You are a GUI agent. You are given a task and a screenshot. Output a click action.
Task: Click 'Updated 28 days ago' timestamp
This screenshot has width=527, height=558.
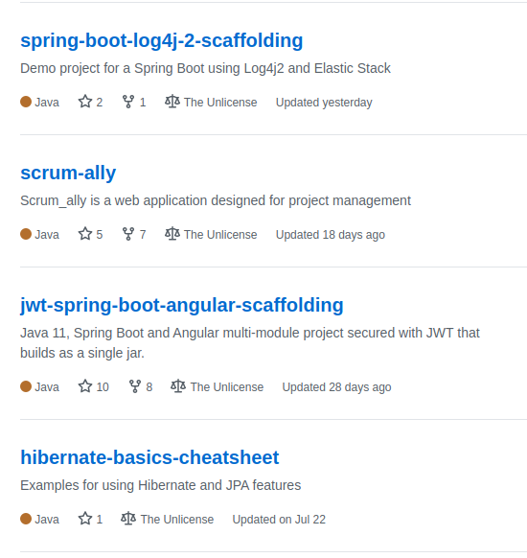pos(336,387)
